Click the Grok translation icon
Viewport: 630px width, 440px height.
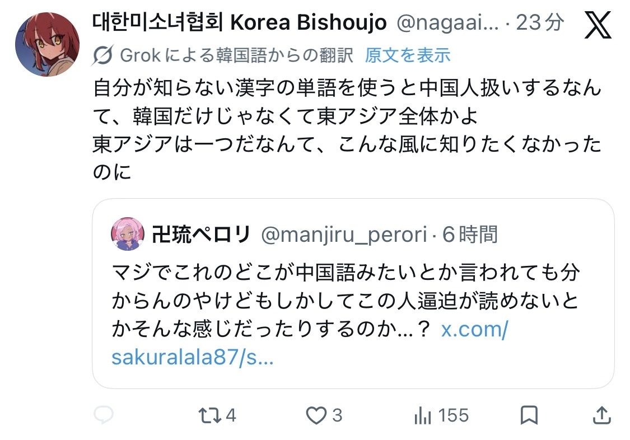click(102, 55)
